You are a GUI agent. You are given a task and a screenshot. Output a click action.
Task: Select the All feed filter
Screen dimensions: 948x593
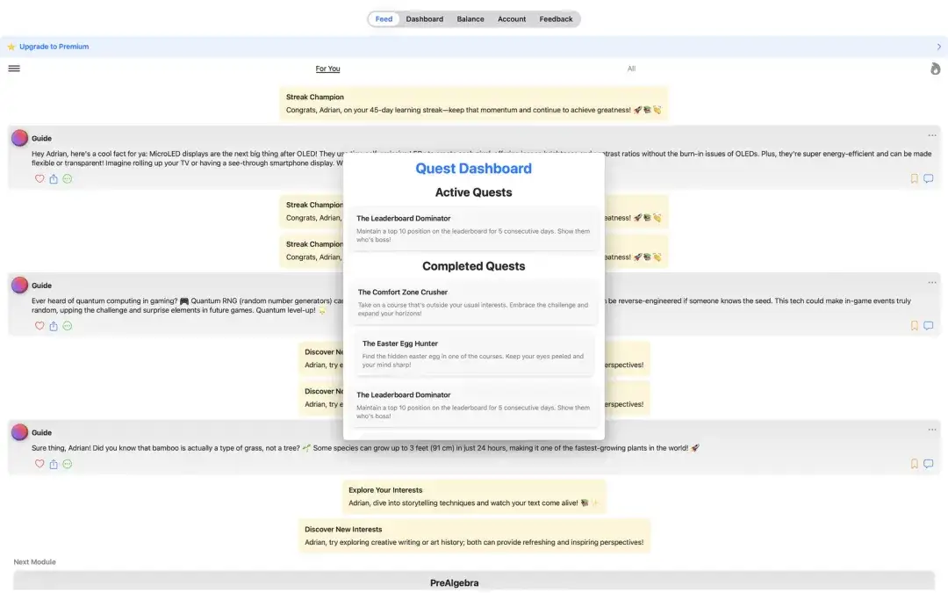631,69
